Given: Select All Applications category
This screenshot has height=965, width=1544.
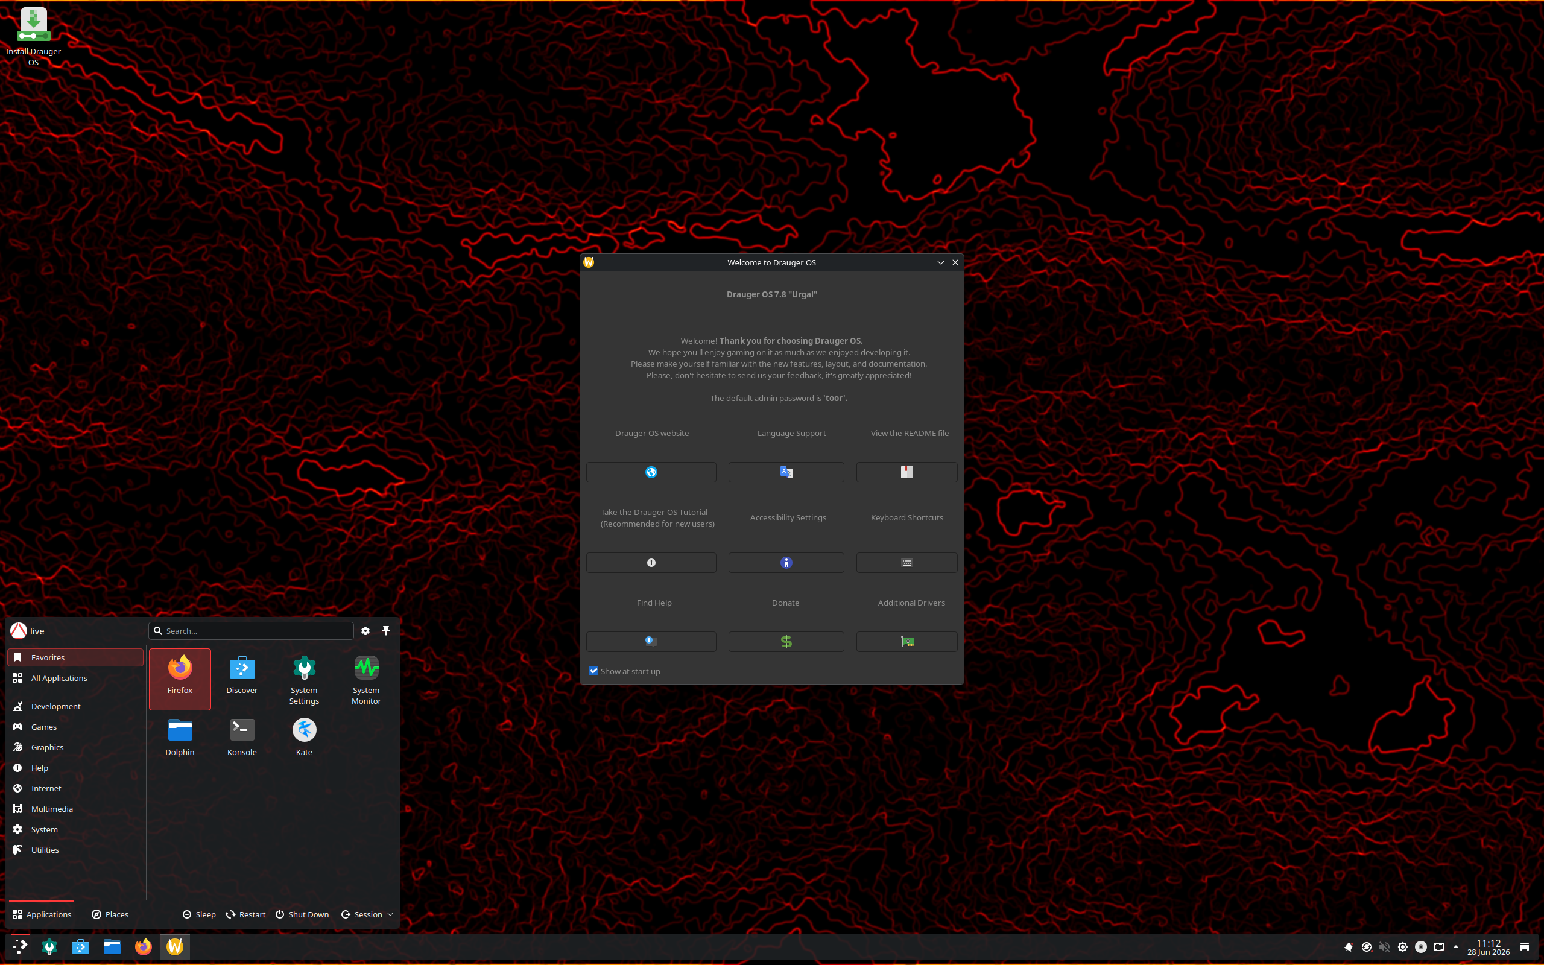Looking at the screenshot, I should click(x=75, y=678).
